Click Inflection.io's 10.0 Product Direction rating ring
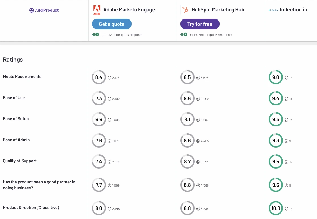 [x=276, y=208]
